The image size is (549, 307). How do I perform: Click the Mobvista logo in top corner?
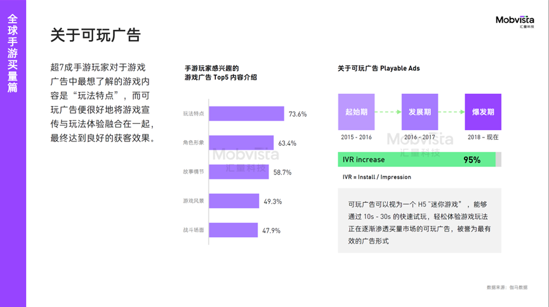coord(515,22)
